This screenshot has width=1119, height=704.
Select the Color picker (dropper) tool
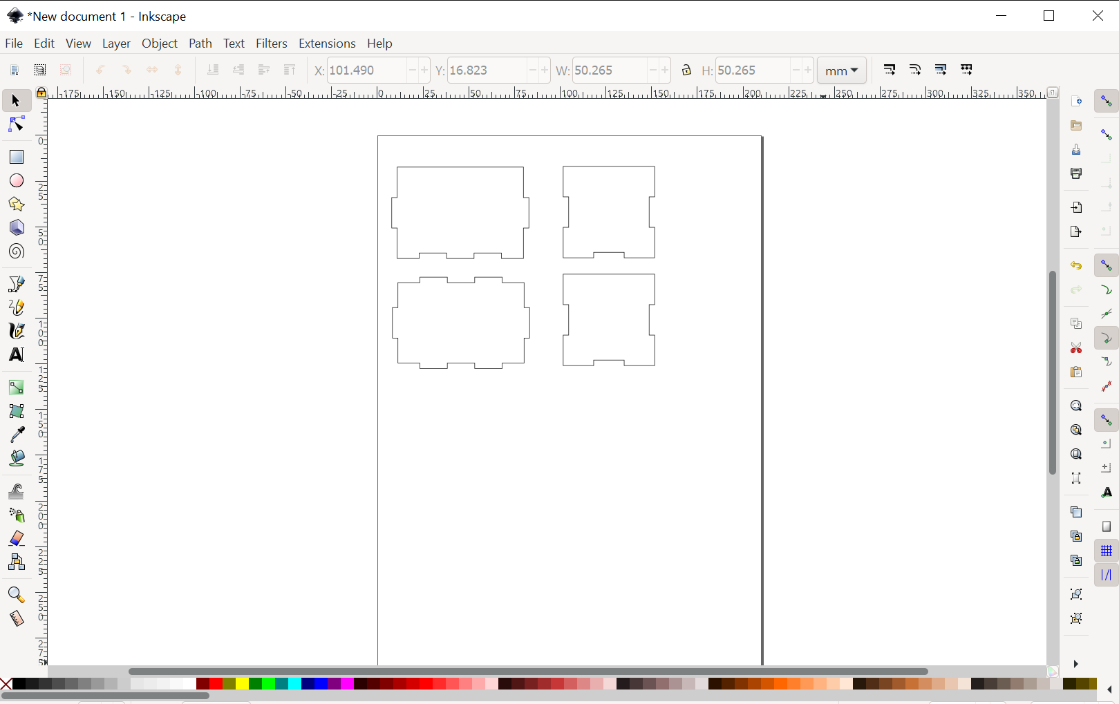pyautogui.click(x=16, y=434)
